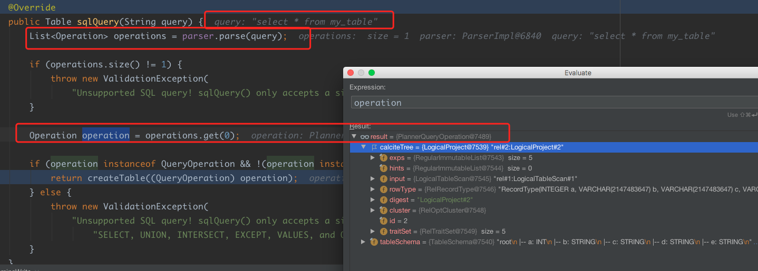Click the createTable((QueryOperation) operation) return statement
The image size is (758, 271).
click(174, 178)
